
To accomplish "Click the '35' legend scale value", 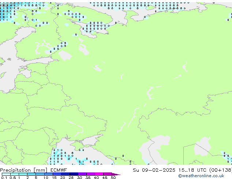I will click(x=88, y=178).
